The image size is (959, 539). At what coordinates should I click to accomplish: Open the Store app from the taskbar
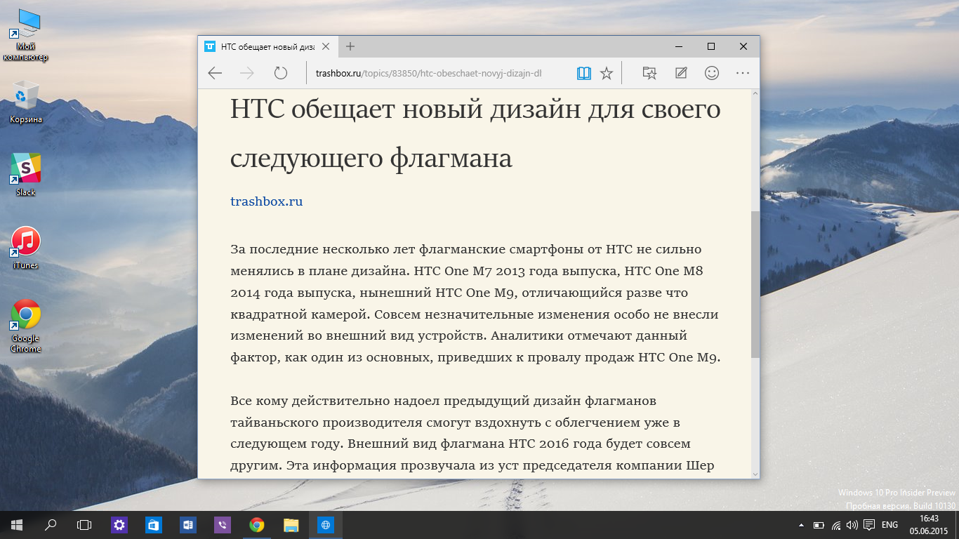click(154, 525)
